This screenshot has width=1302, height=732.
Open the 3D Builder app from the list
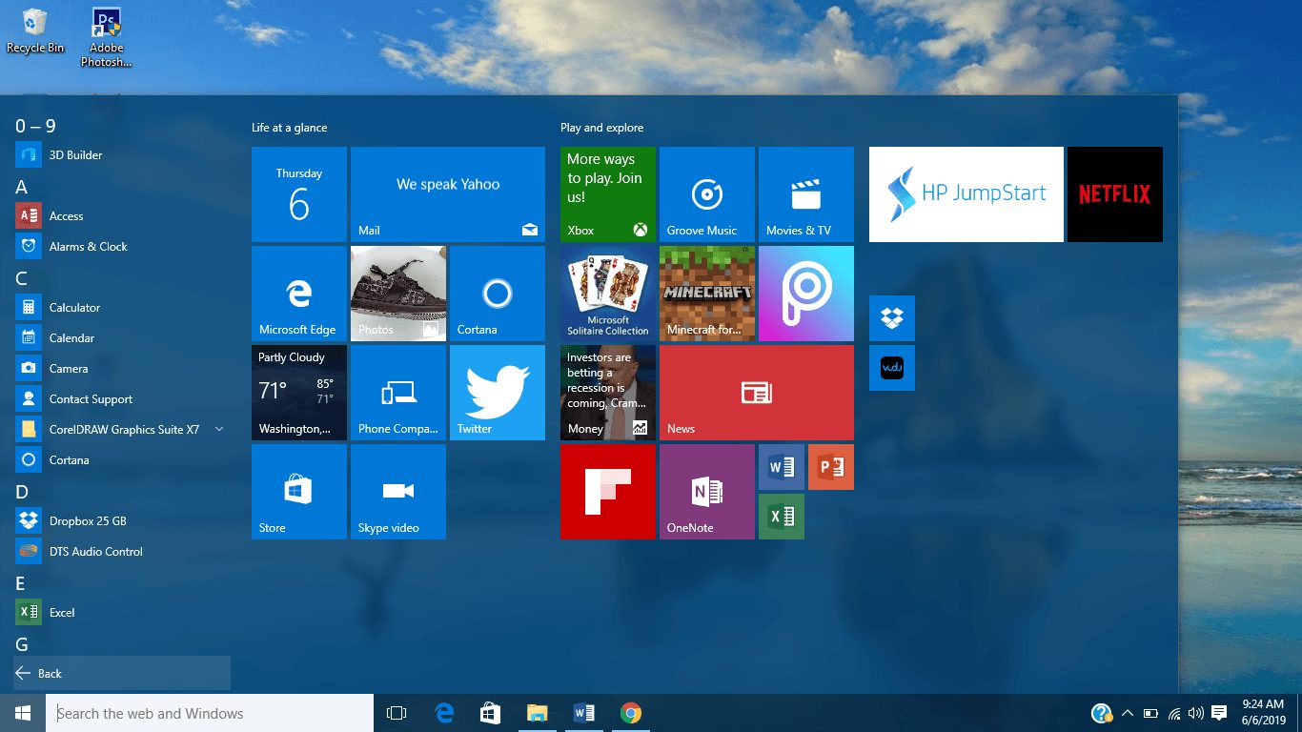122,154
